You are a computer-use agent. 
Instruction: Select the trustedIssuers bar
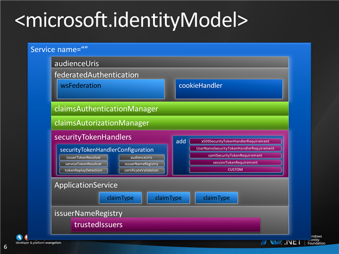coord(166,225)
